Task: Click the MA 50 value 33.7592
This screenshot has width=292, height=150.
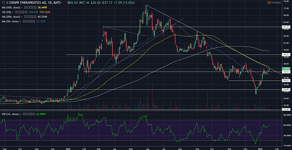Action: coord(41,21)
